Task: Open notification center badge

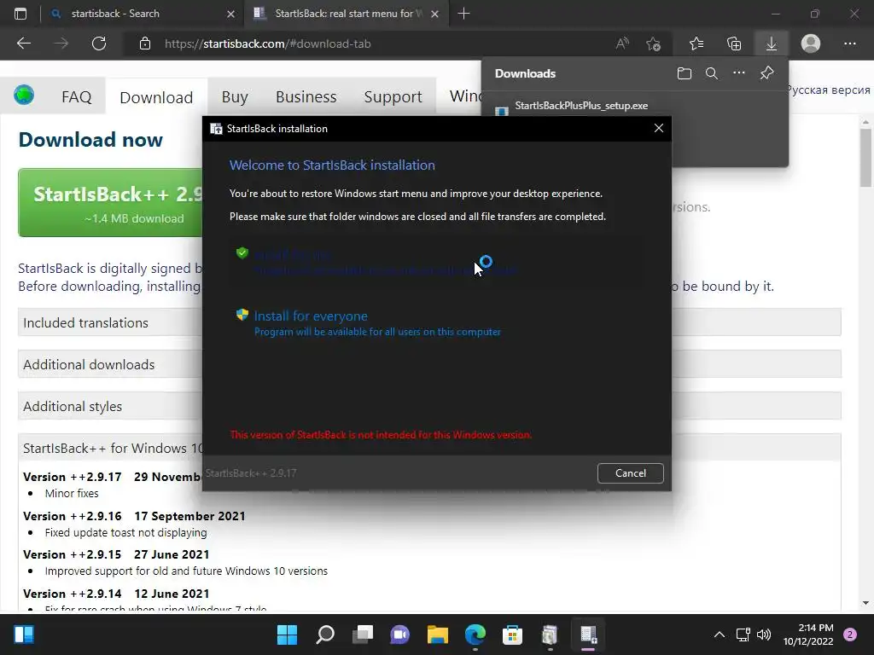Action: click(850, 635)
